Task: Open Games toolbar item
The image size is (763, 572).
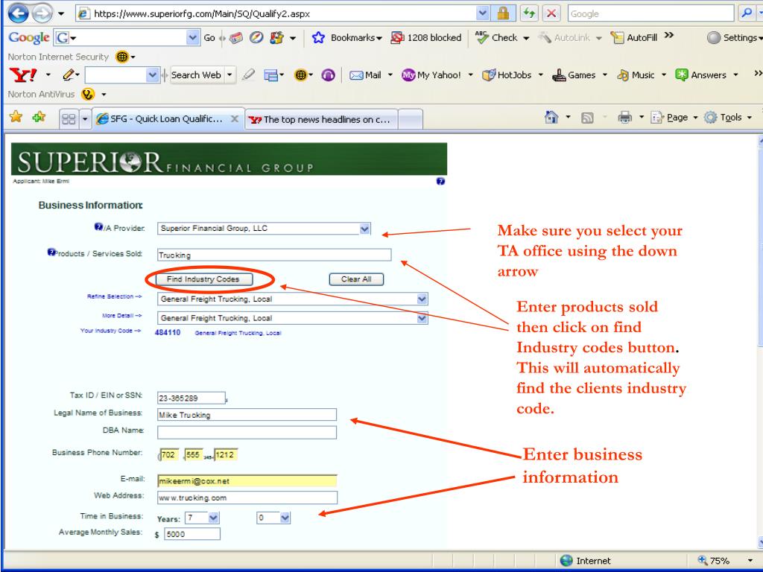Action: pos(574,75)
